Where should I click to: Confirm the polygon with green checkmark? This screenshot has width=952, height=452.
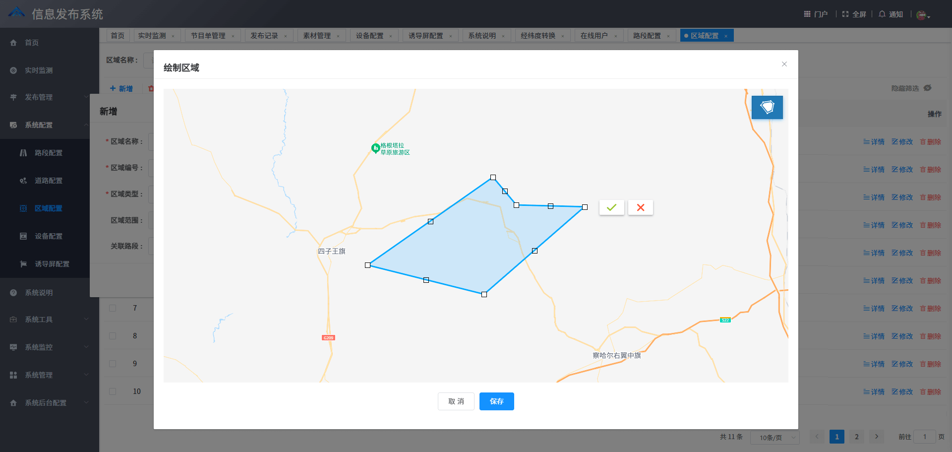pos(611,207)
